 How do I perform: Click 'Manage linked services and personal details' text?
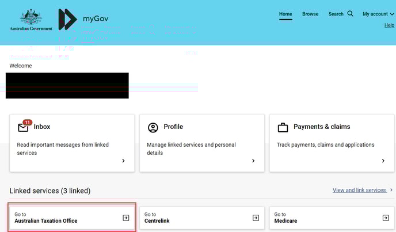[x=192, y=149]
